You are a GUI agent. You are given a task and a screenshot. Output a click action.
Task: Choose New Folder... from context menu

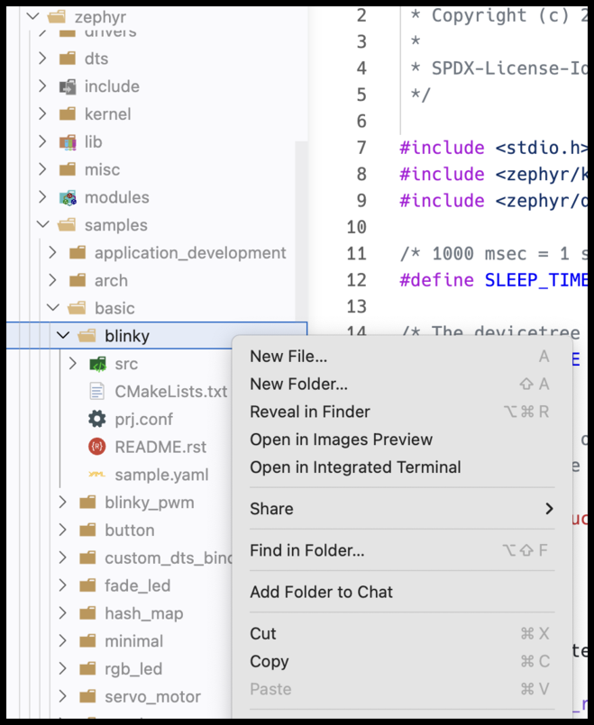click(x=402, y=385)
